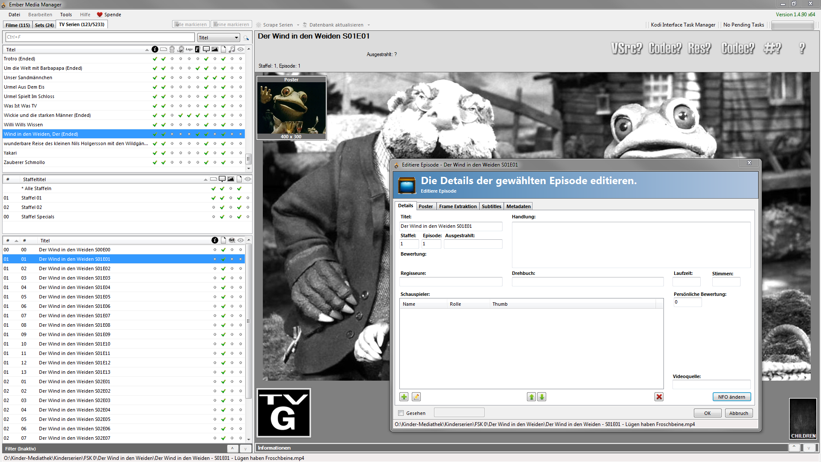Viewport: 821px width, 462px height.
Task: Click Titel column sort arrow in show list
Action: [147, 50]
